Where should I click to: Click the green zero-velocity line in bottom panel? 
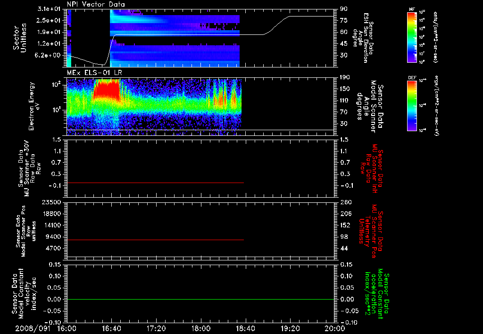pyautogui.click(x=200, y=299)
